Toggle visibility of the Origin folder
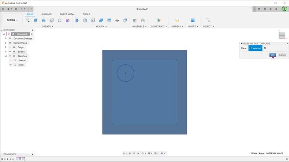The image size is (289, 162). [x=10, y=47]
